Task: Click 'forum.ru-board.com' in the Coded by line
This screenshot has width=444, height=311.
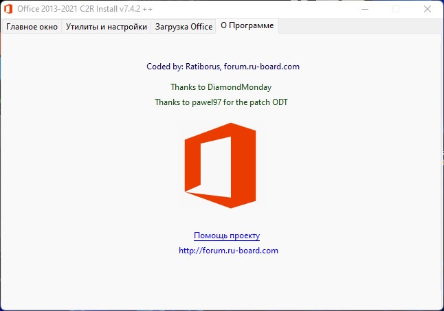Action: [x=262, y=67]
